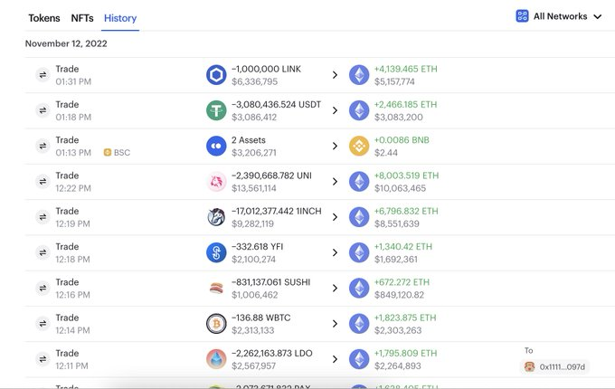The height and width of the screenshot is (389, 615).
Task: Click swap icon of the 12:11 PM trade
Action: 43,359
